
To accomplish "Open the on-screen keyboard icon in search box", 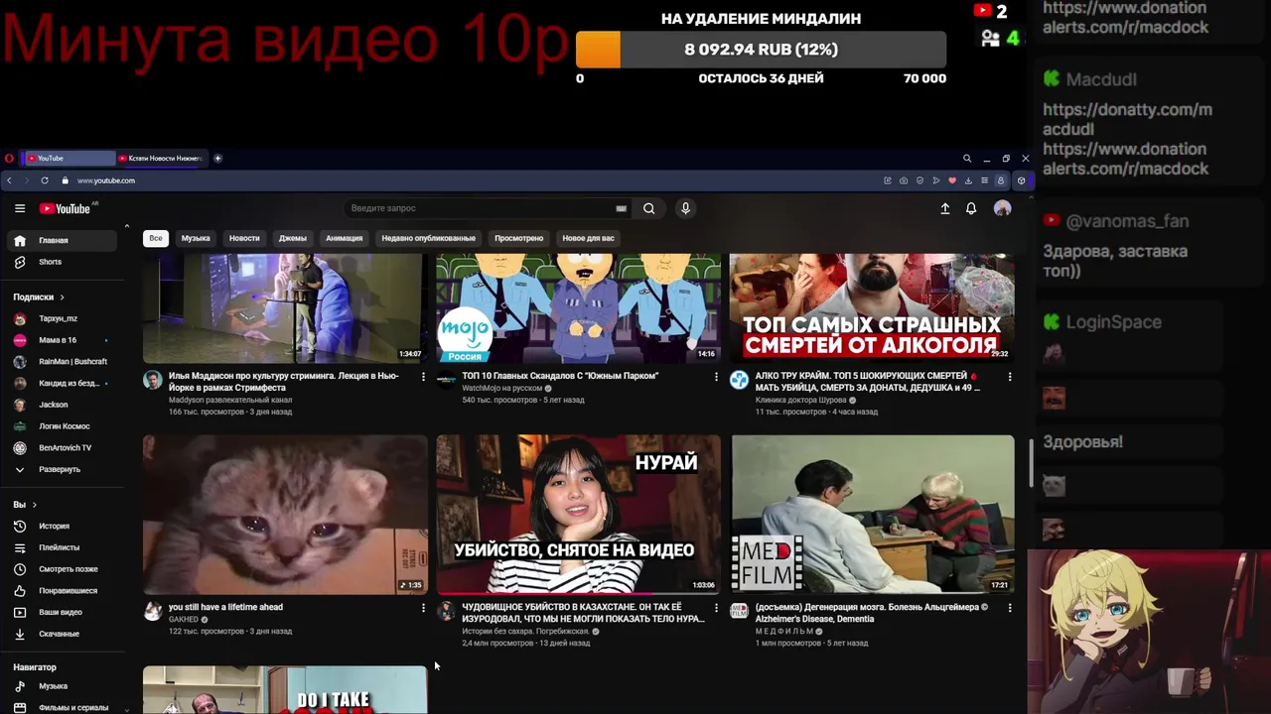I will tap(622, 208).
